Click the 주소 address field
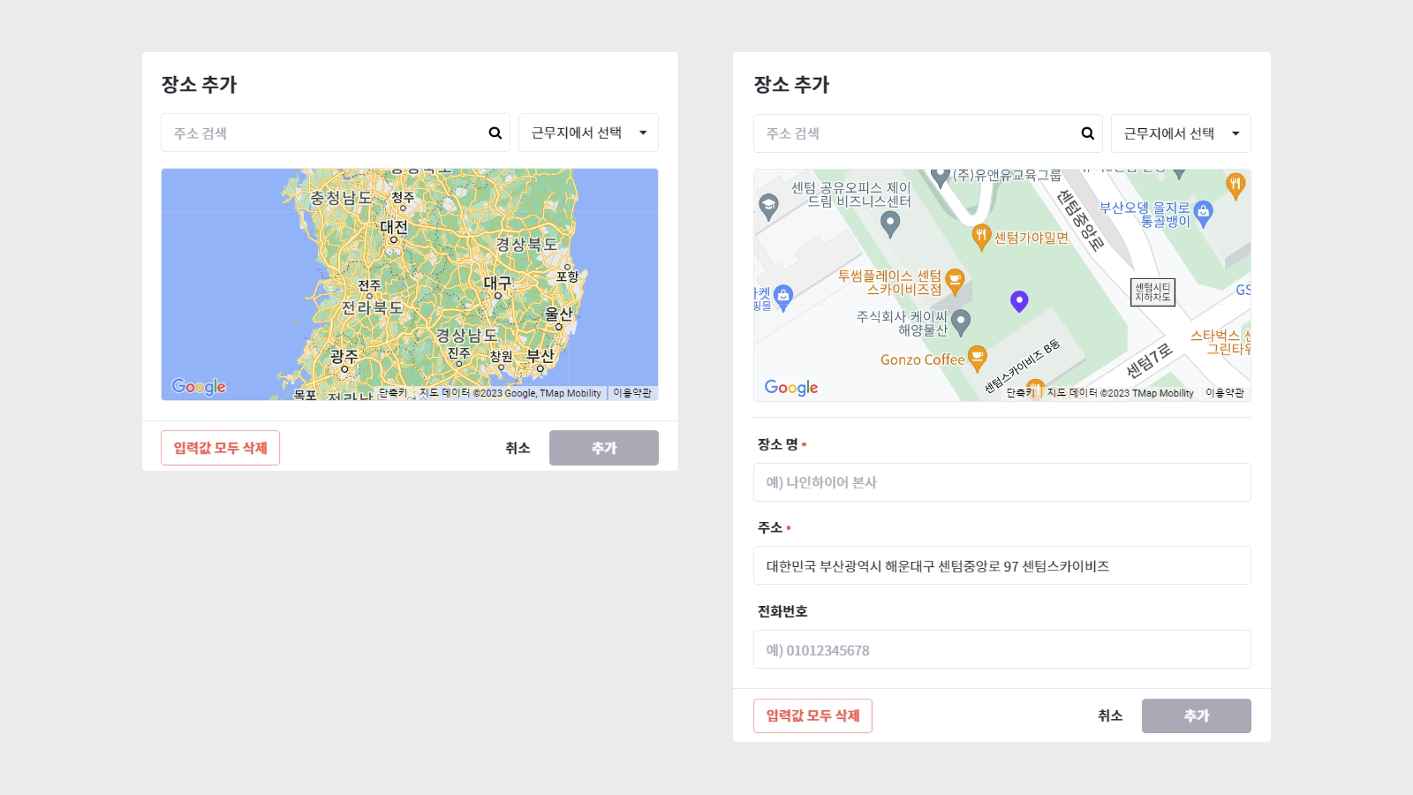Viewport: 1413px width, 795px height. pyautogui.click(x=1001, y=566)
